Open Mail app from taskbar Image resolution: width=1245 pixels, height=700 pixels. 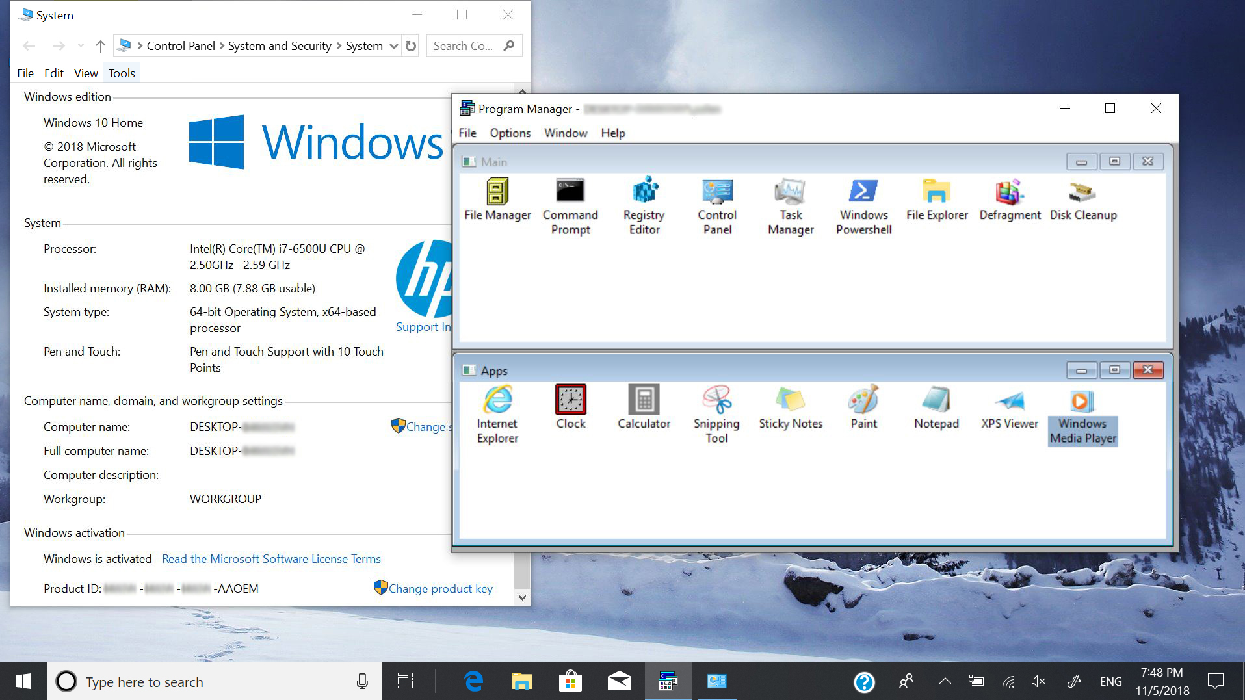(x=619, y=681)
